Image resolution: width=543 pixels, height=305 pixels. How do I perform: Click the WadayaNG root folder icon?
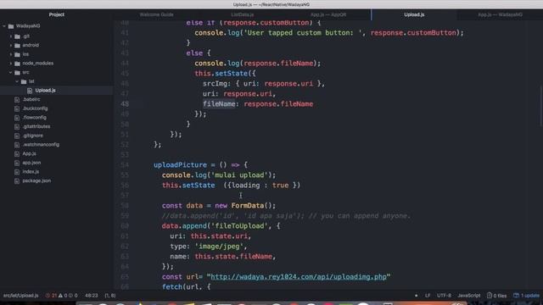(11, 26)
